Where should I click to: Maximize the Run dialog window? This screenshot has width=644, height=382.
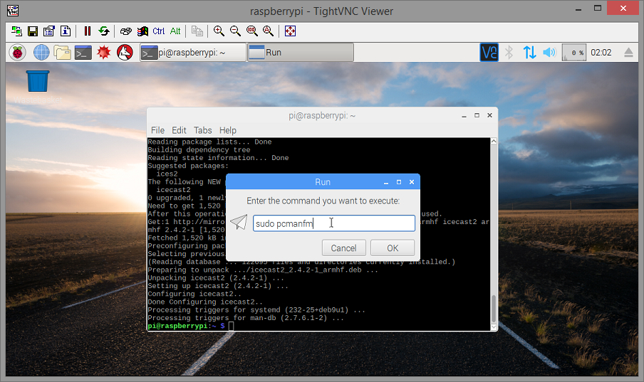pyautogui.click(x=399, y=182)
